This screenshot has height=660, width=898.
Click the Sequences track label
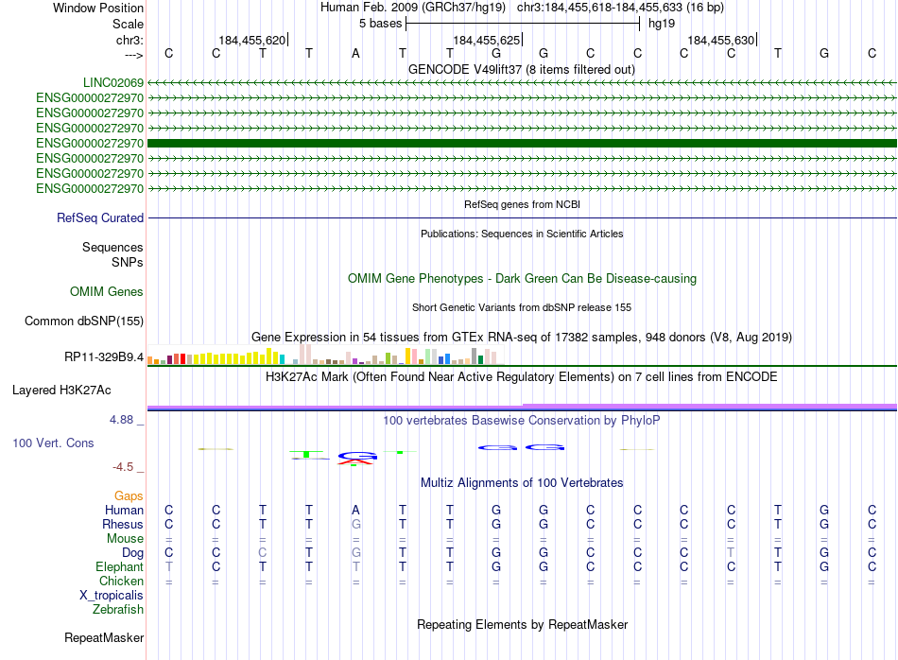pyautogui.click(x=112, y=247)
